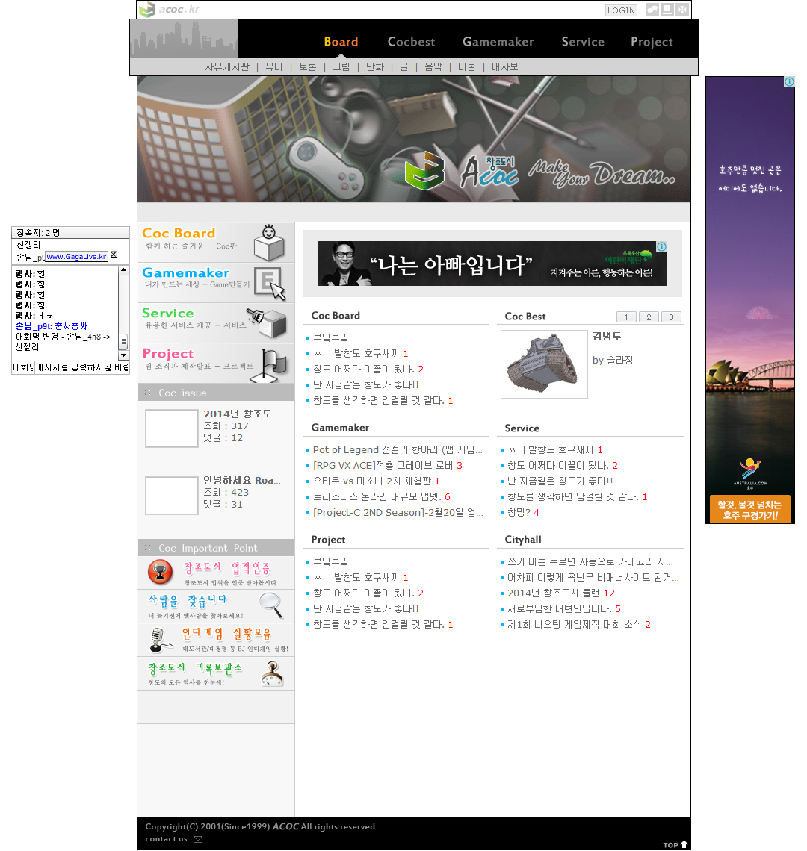Click the chat message input field

(x=82, y=367)
